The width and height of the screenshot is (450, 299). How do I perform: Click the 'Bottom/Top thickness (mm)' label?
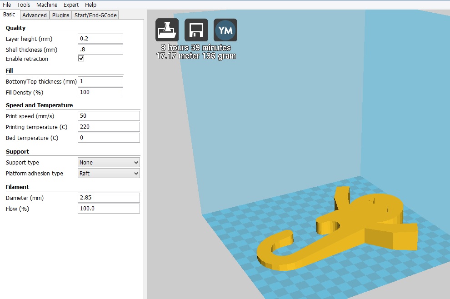[x=41, y=81]
